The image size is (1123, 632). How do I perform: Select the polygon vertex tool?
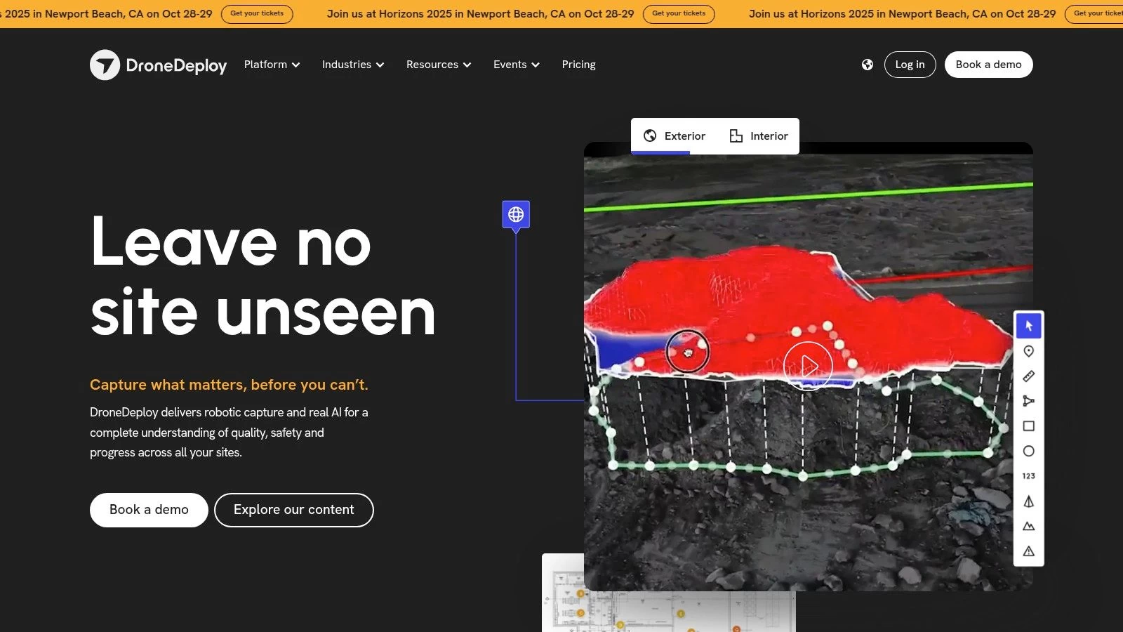point(1029,401)
